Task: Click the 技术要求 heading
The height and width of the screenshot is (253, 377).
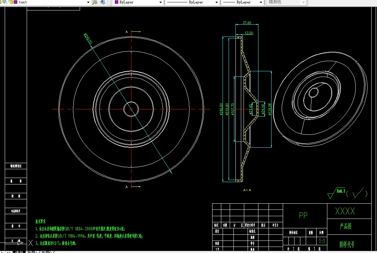Action: tap(41, 221)
